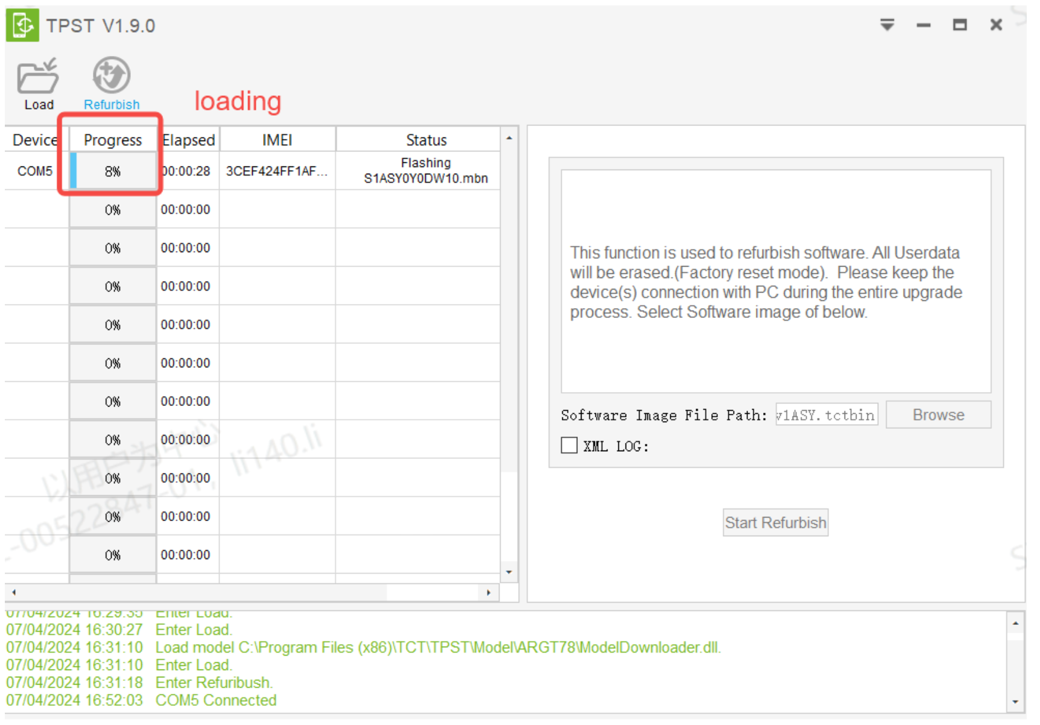The height and width of the screenshot is (725, 1040).
Task: Open the title bar dropdown menu arrow
Action: point(887,25)
